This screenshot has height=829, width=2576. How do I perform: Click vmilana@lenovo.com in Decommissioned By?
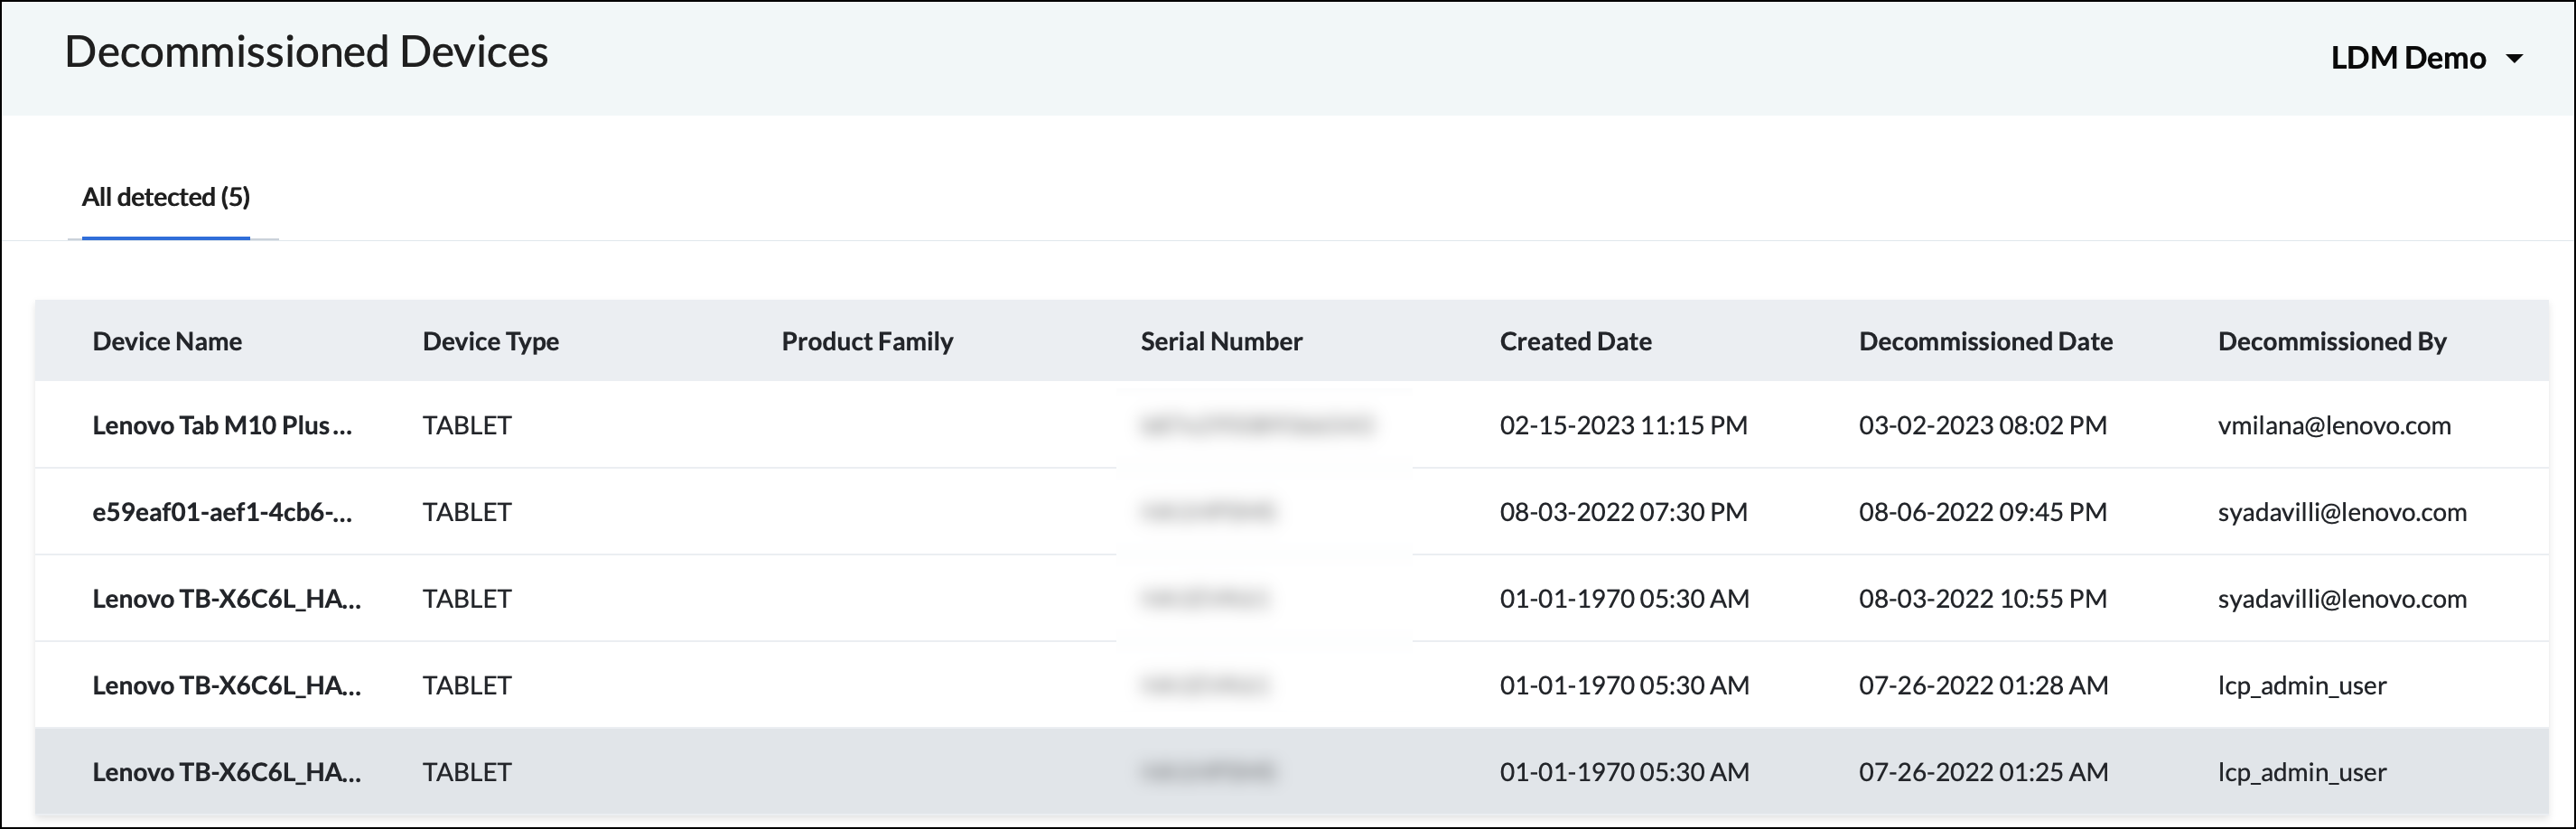pyautogui.click(x=2334, y=425)
